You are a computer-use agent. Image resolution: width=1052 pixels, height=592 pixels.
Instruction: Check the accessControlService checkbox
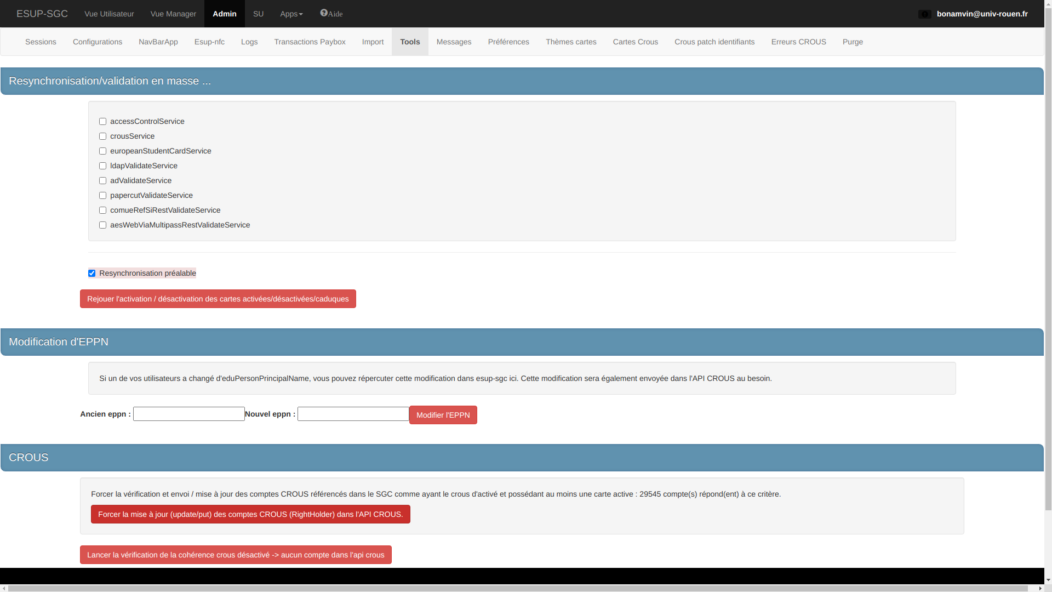pos(102,122)
